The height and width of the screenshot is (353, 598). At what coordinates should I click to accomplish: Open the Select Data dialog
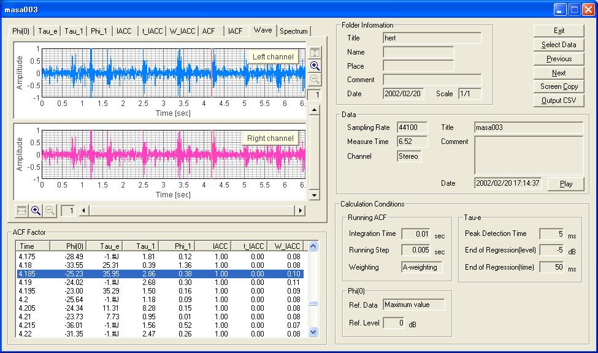[x=559, y=45]
